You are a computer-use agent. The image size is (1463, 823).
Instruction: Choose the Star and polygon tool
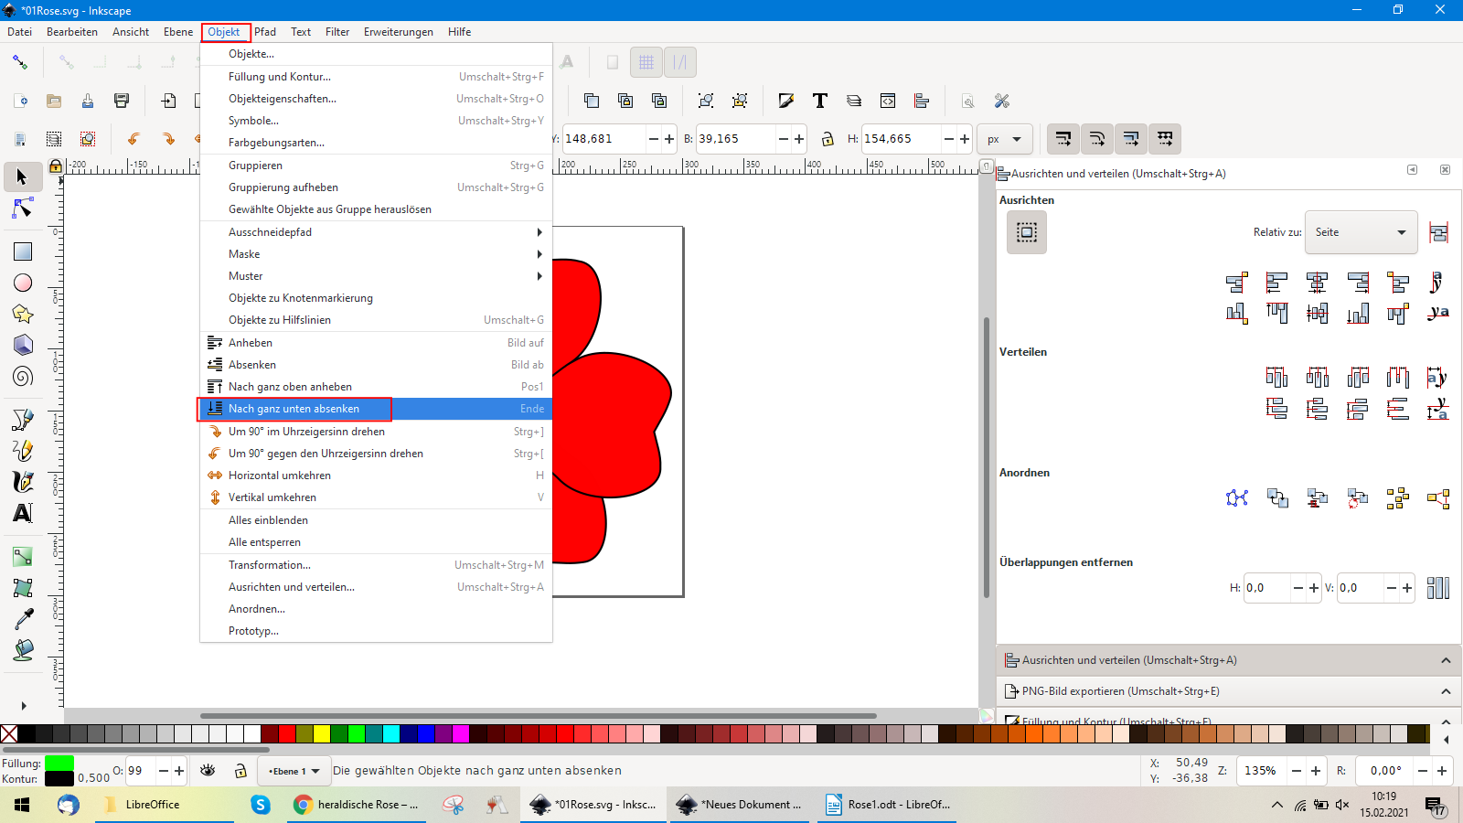(23, 314)
